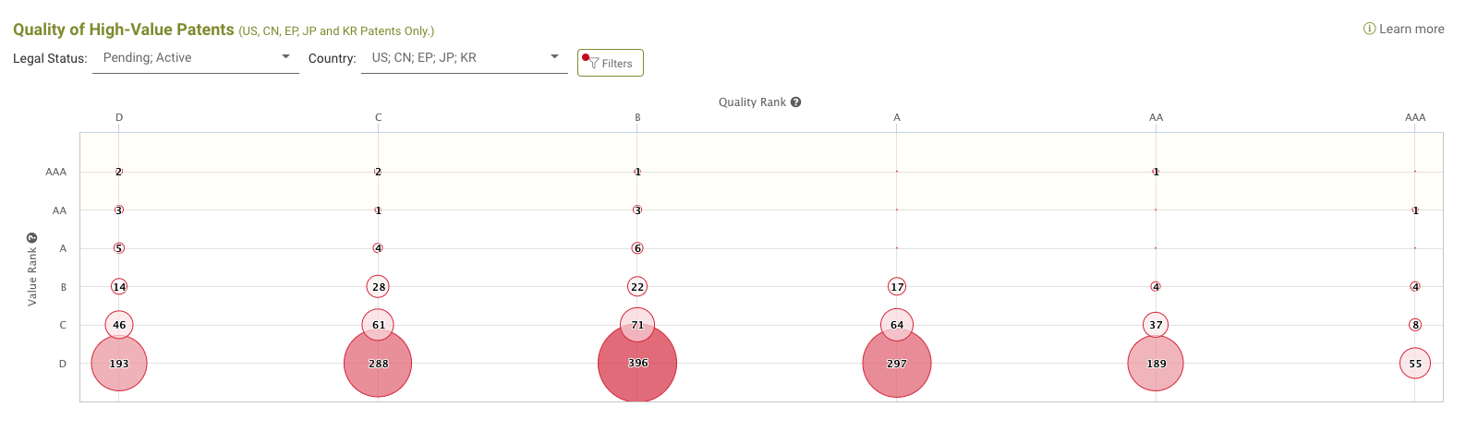Image resolution: width=1466 pixels, height=443 pixels.
Task: Click the 37 bubble in column AA
Action: [1156, 325]
